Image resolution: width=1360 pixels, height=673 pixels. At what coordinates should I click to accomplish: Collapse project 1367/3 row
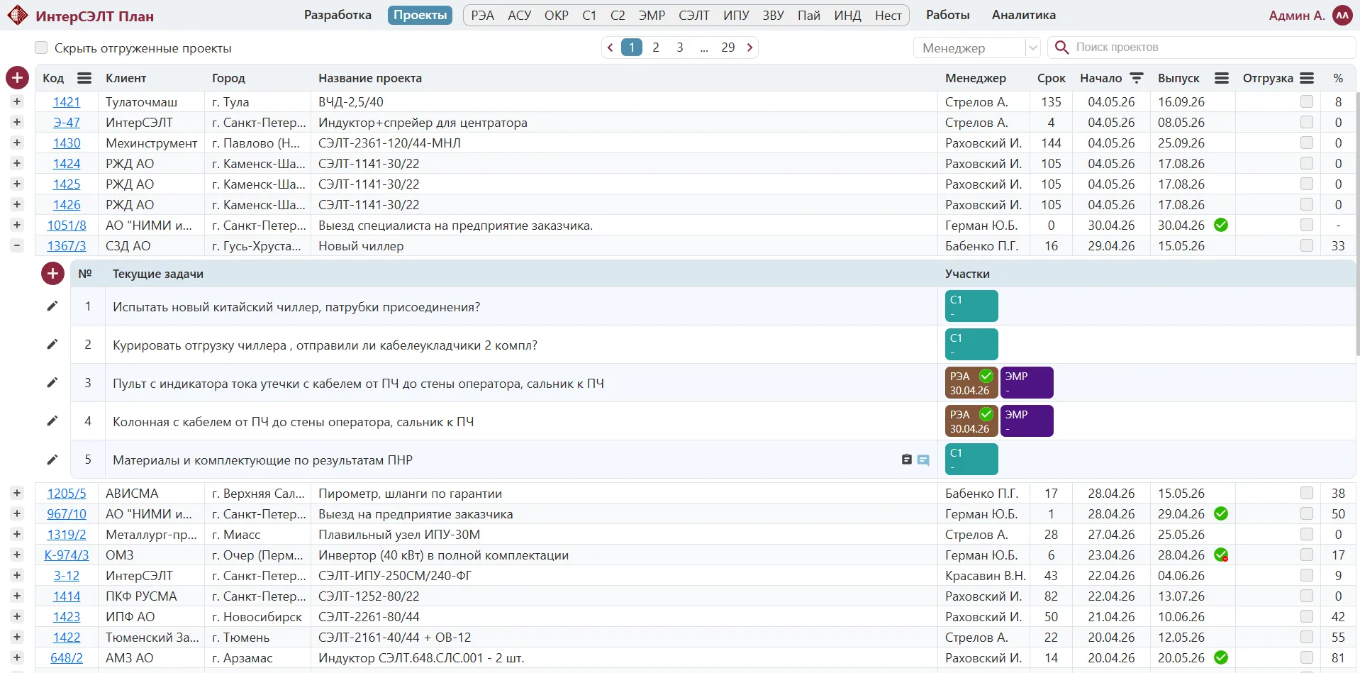(17, 246)
